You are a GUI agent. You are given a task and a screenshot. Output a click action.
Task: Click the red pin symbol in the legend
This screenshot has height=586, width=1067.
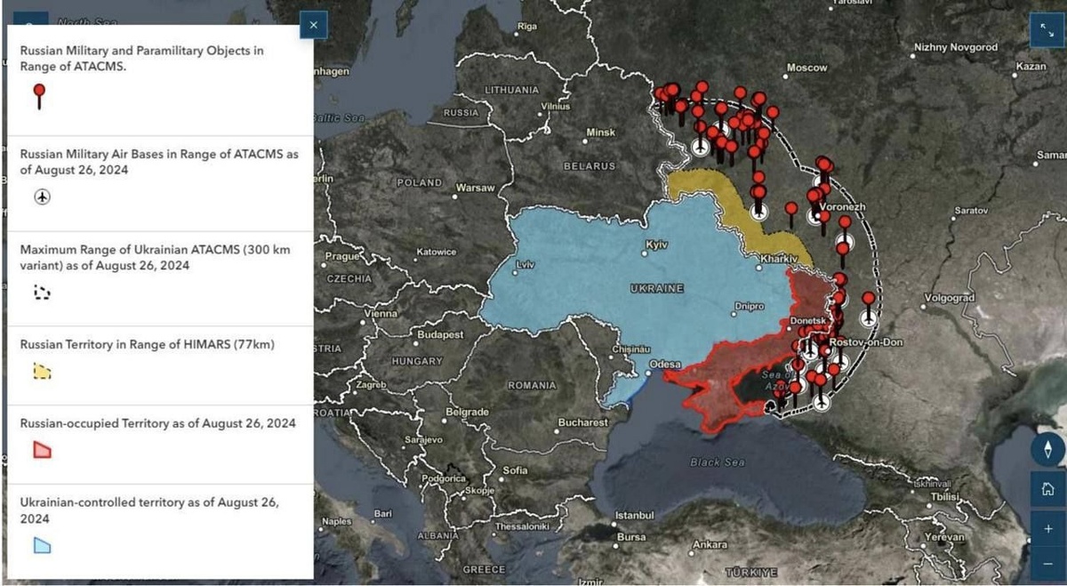point(38,96)
